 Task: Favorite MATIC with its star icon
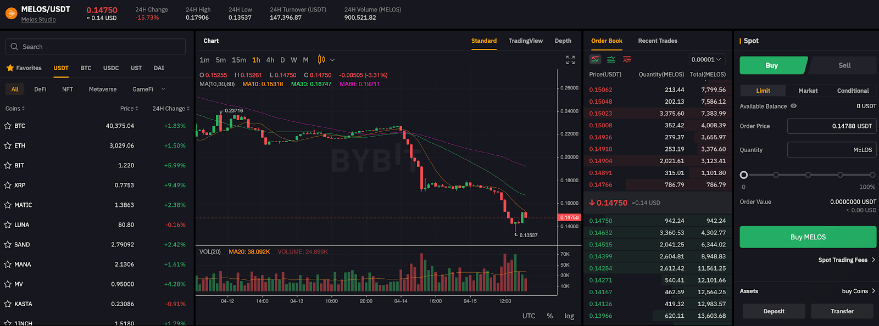pos(8,205)
